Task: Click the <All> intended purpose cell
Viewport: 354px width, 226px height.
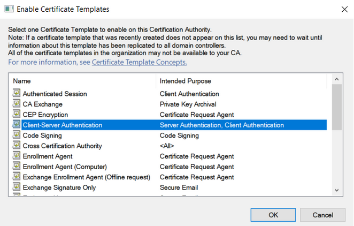Action: pos(167,146)
